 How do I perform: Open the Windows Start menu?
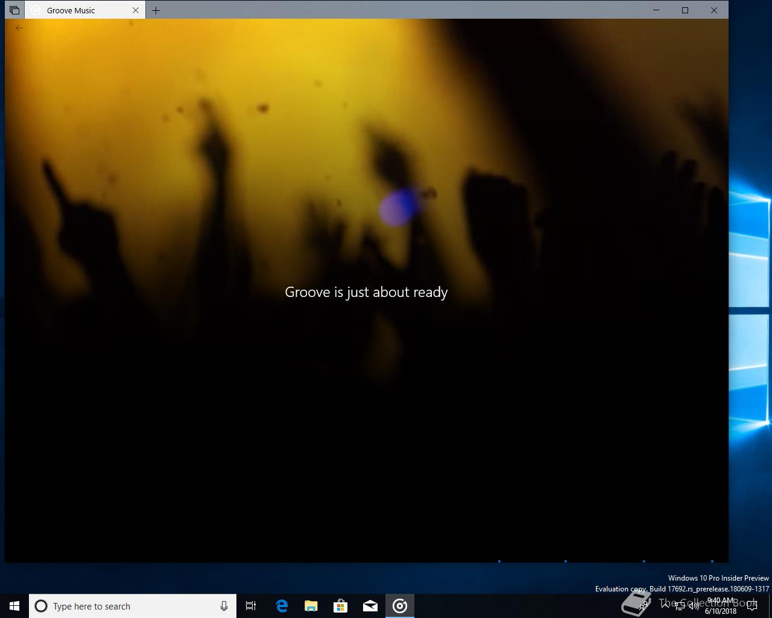(14, 606)
